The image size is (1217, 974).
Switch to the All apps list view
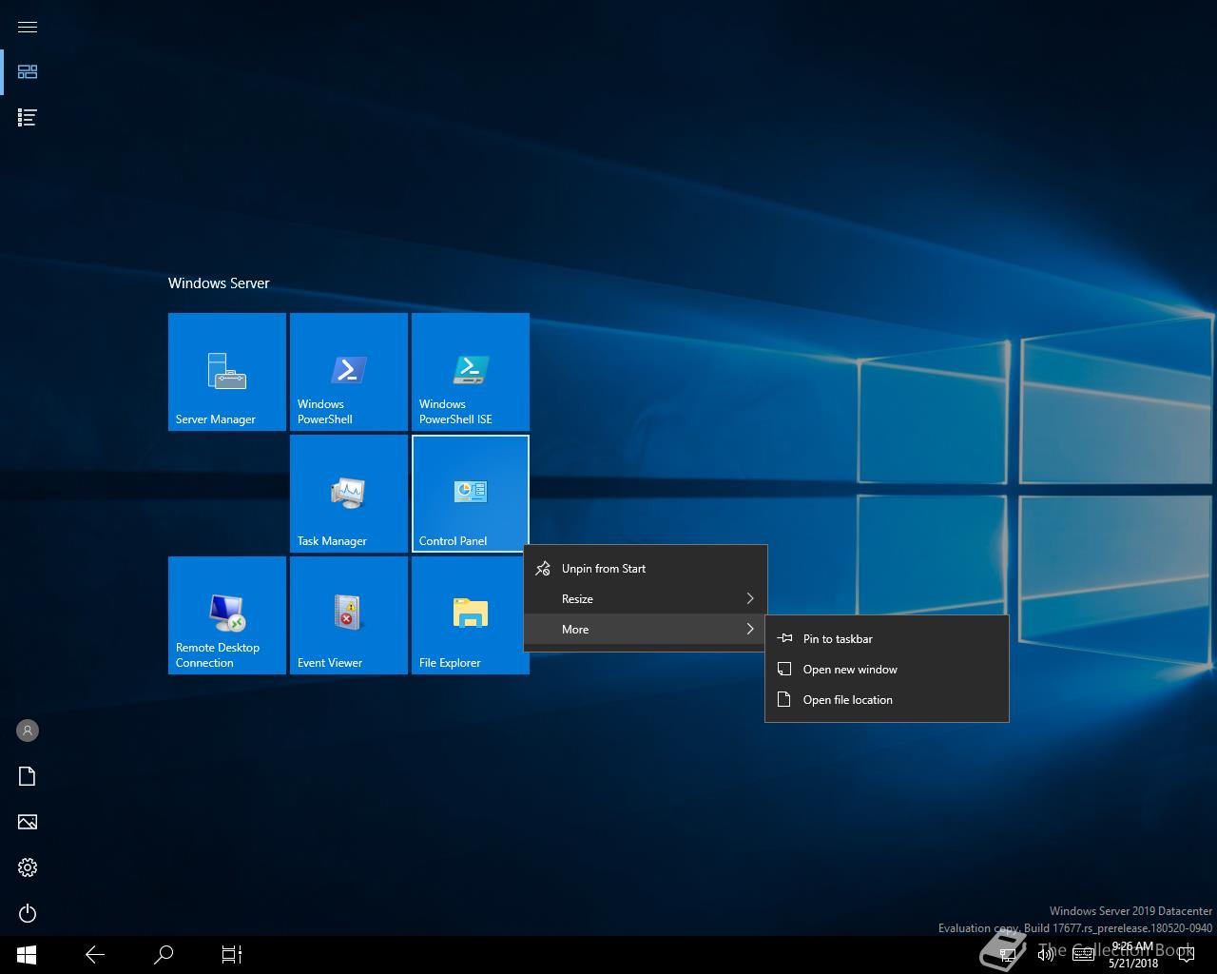coord(28,118)
